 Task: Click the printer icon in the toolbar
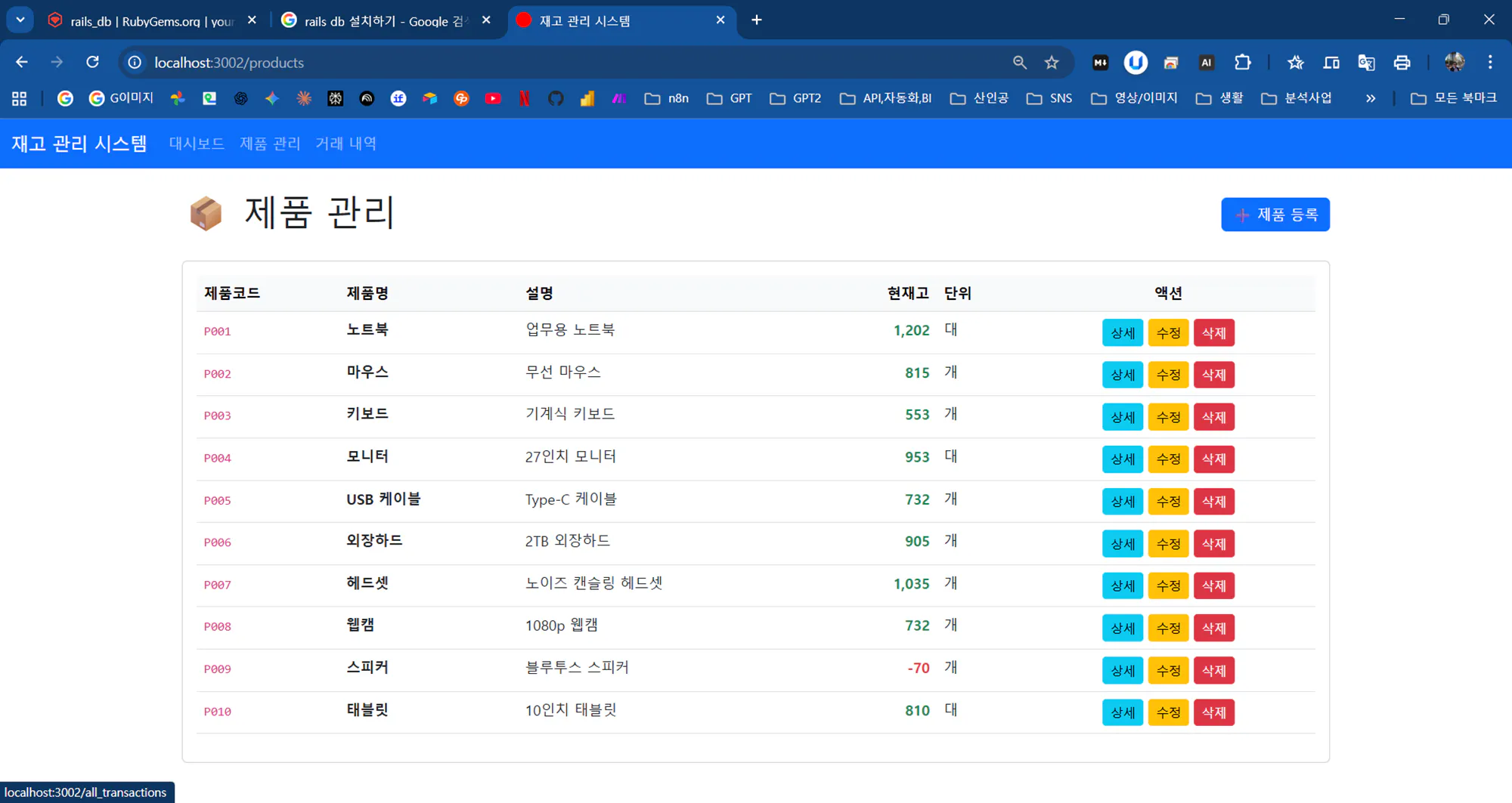pyautogui.click(x=1402, y=63)
